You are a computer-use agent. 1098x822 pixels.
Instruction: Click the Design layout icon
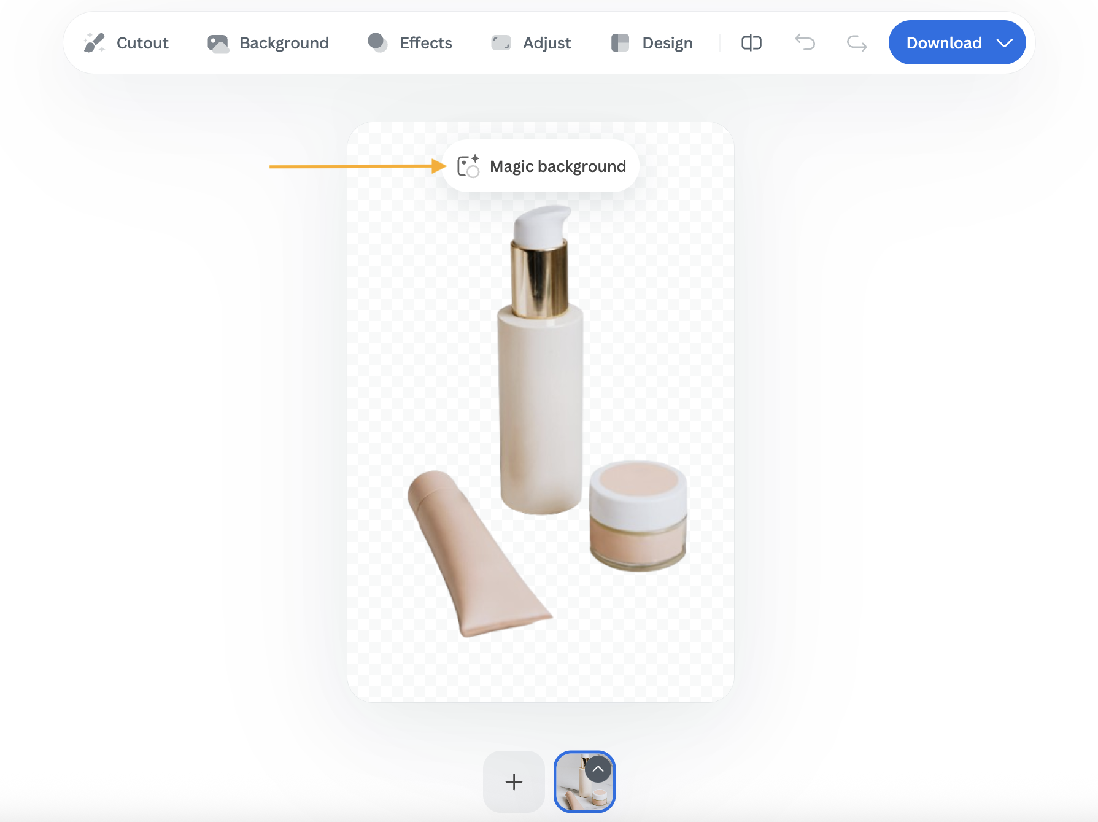coord(620,43)
